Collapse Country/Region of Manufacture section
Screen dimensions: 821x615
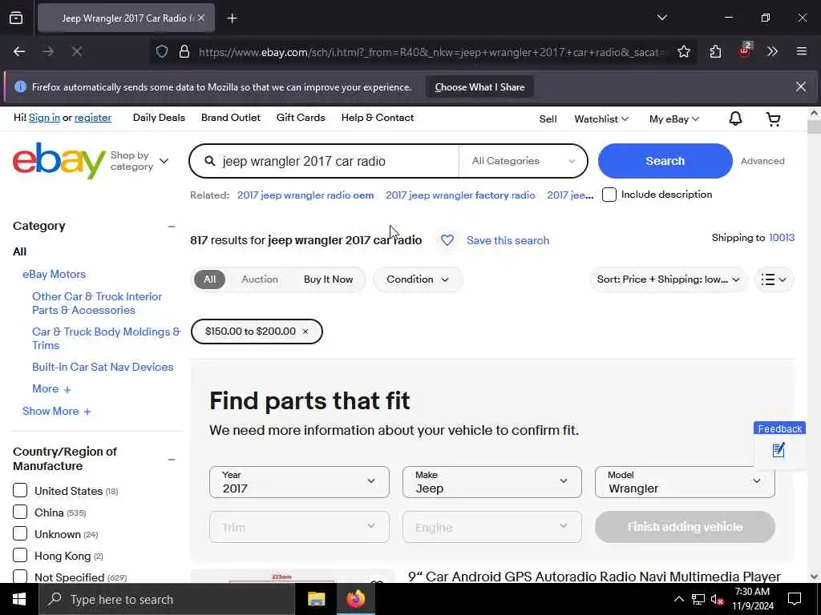171,459
